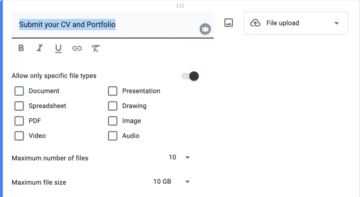
Task: Remove formatting from question title
Action: pos(95,48)
